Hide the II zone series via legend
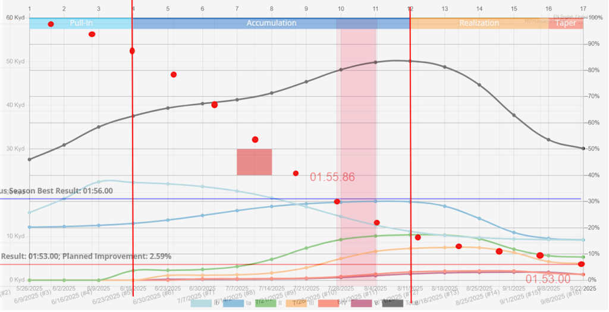Image resolution: width=609 pixels, height=312 pixels. (x=265, y=303)
